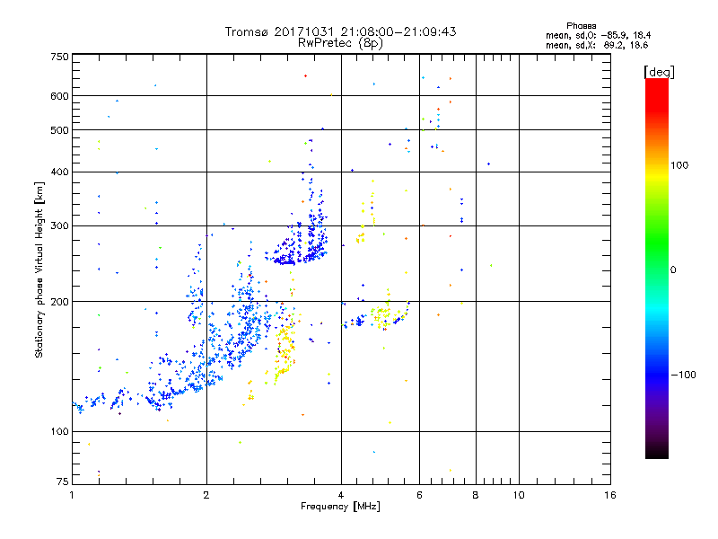Click the 4 tick label on frequency axis
Screen dimensions: 718x539
341,495
